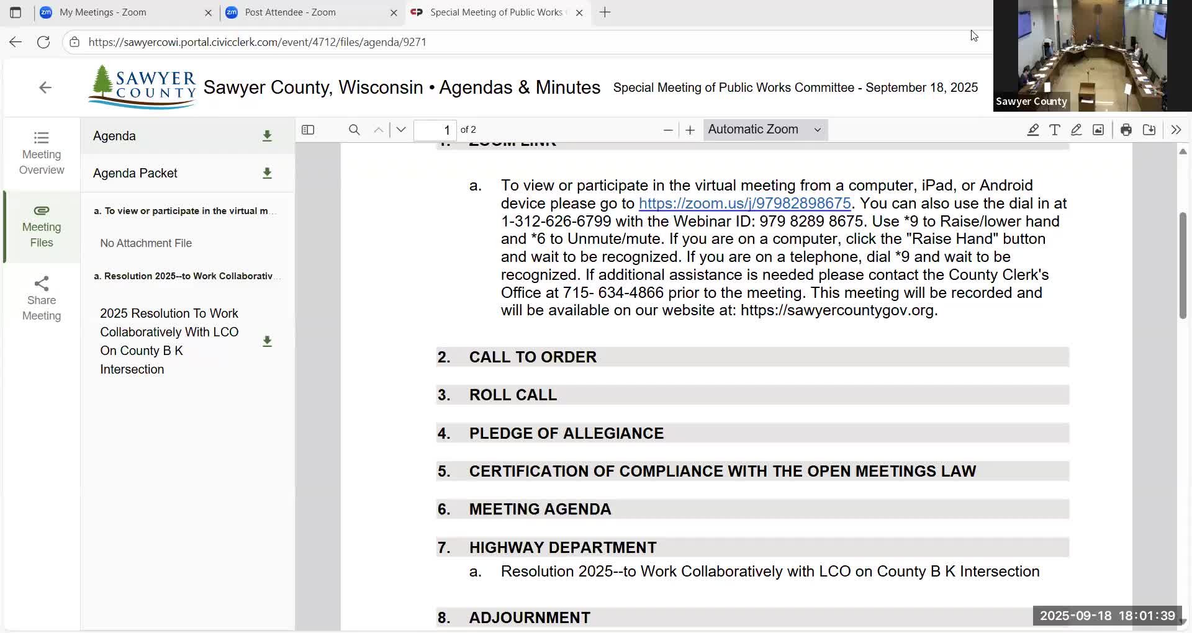This screenshot has height=633, width=1192.
Task: Expand the PDF tools overflow menu
Action: [1176, 130]
